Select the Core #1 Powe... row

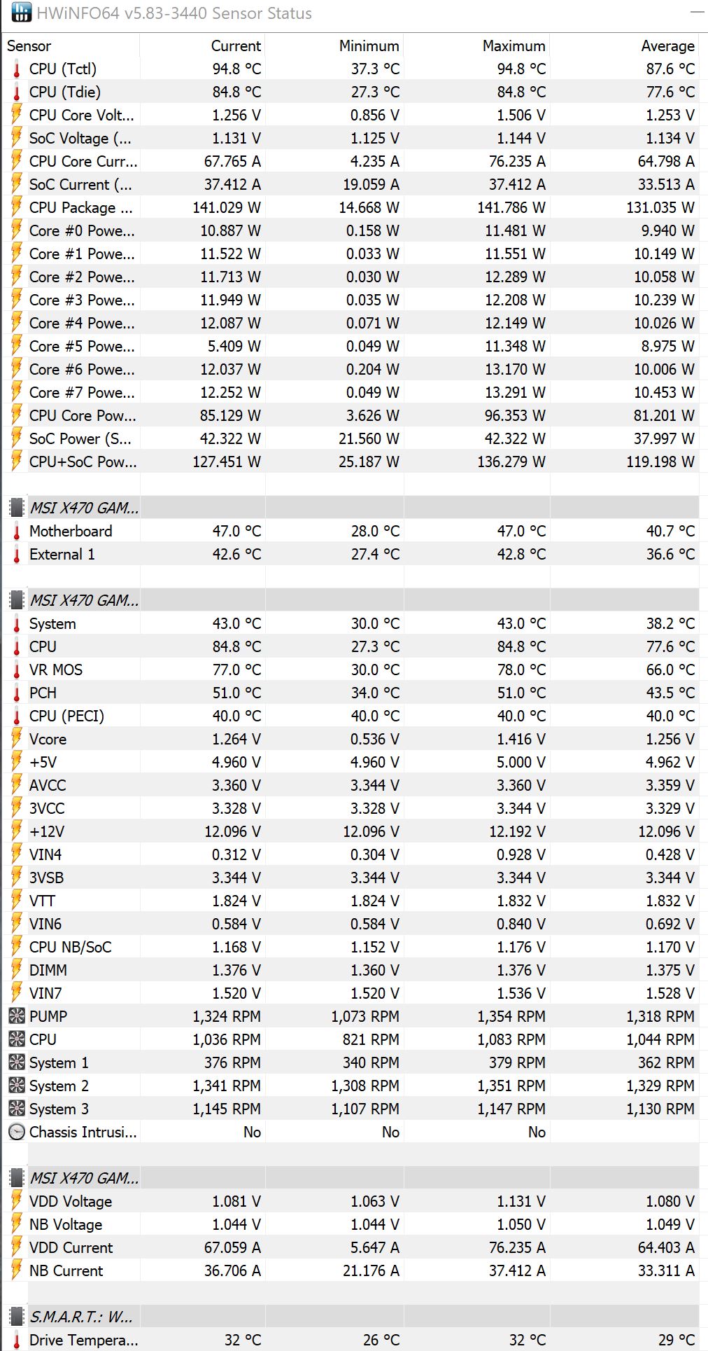tap(351, 254)
